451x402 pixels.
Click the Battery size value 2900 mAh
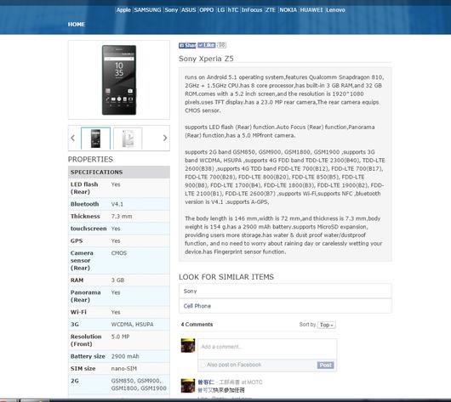coord(125,356)
